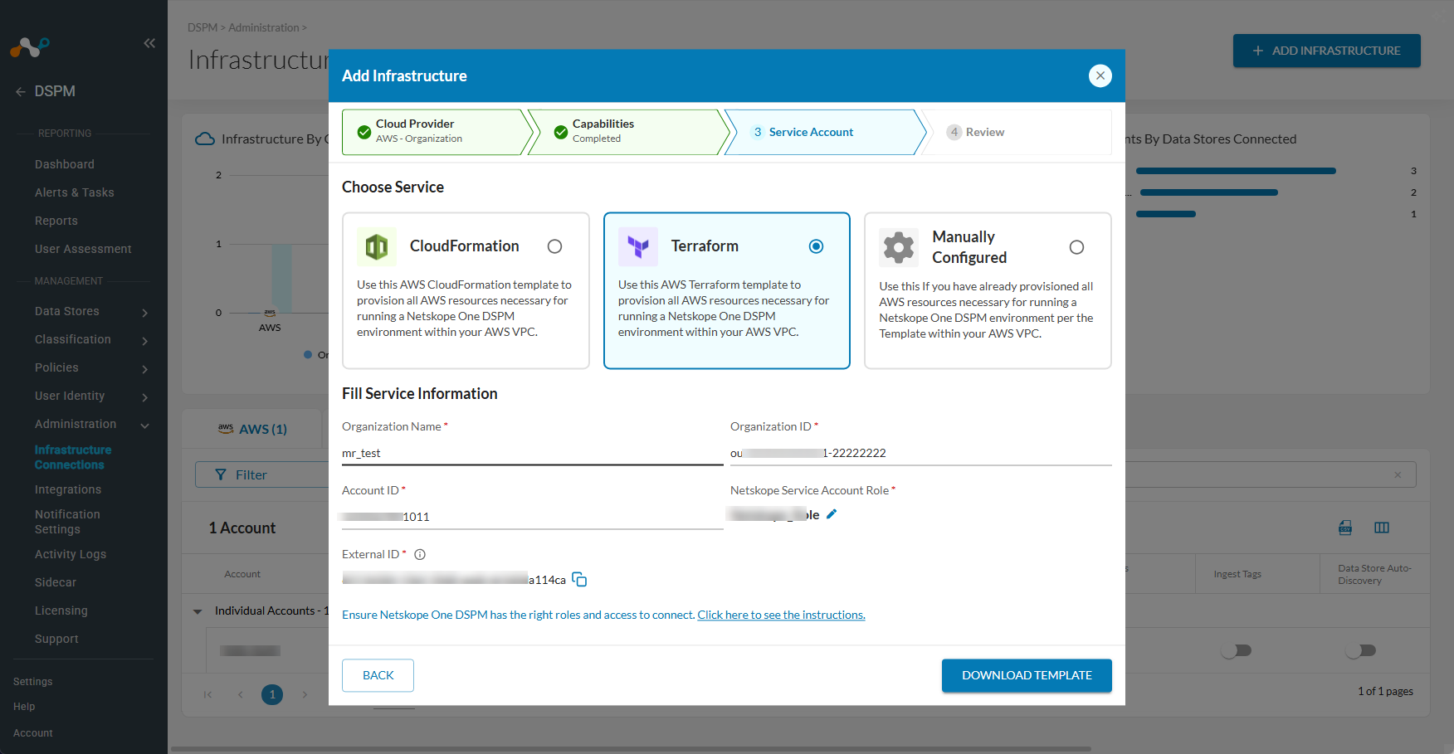The height and width of the screenshot is (754, 1454).
Task: Click the Download Template button
Action: 1027,675
